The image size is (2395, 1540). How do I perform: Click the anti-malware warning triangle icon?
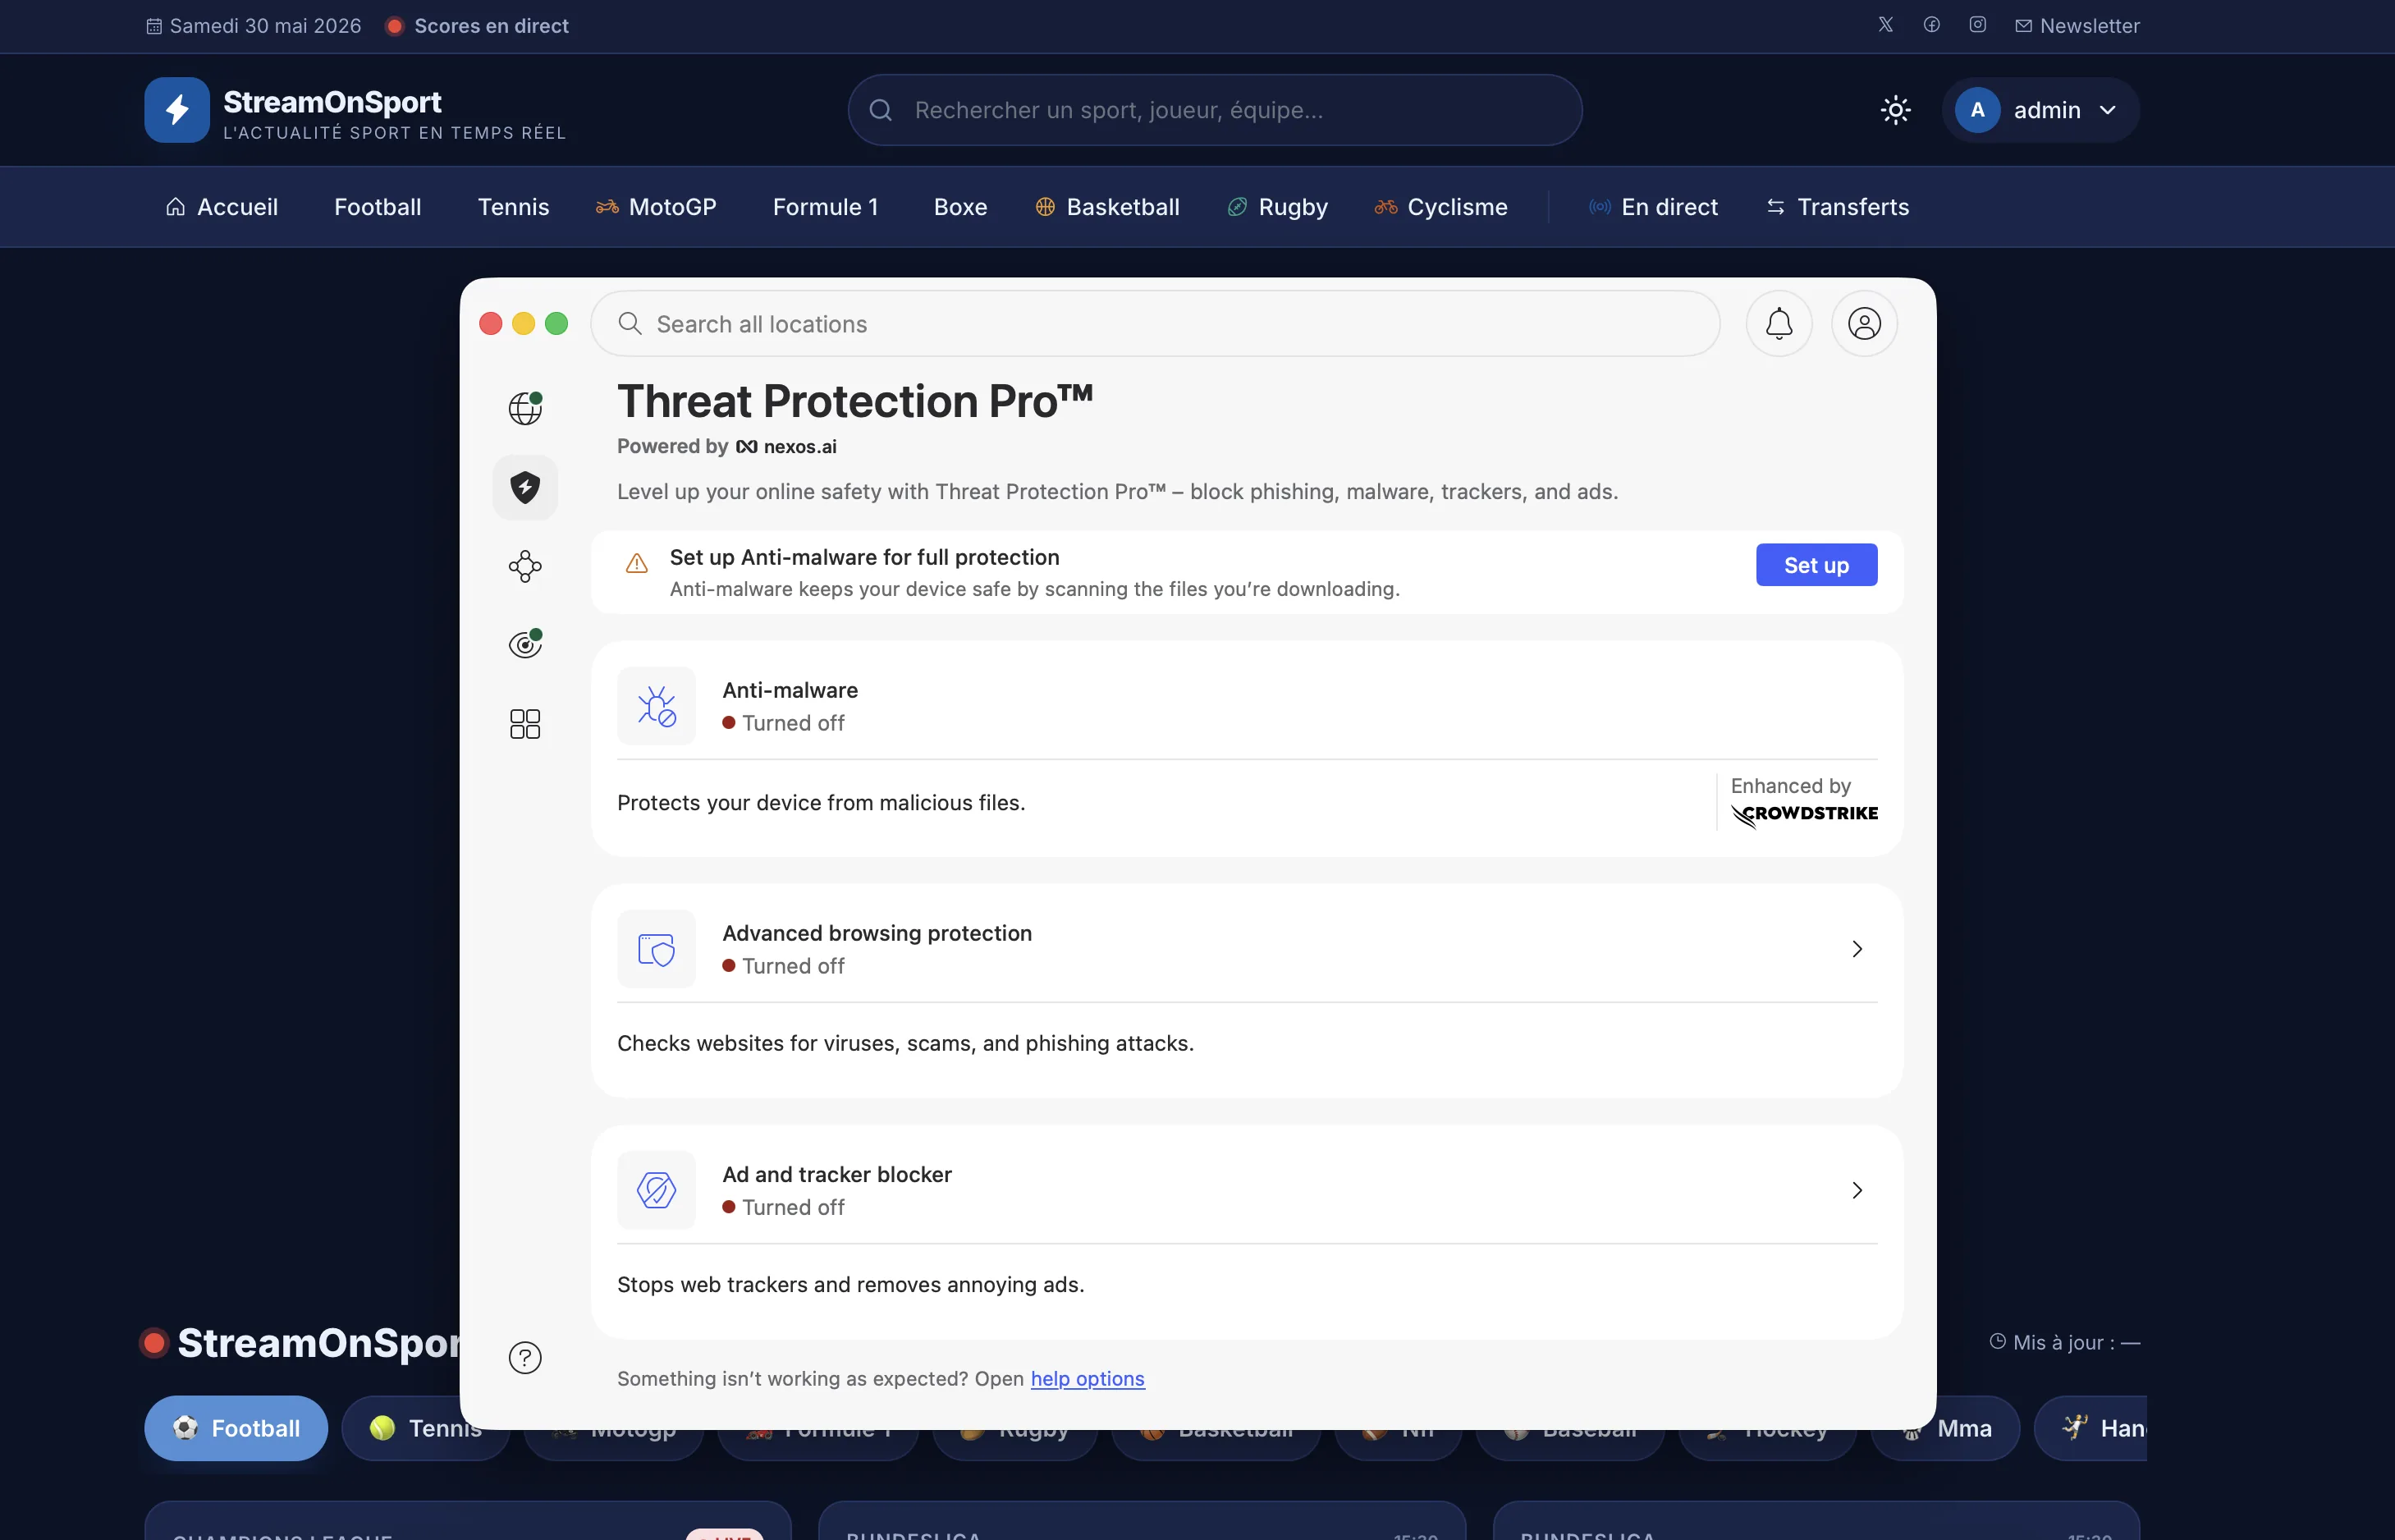pyautogui.click(x=637, y=564)
